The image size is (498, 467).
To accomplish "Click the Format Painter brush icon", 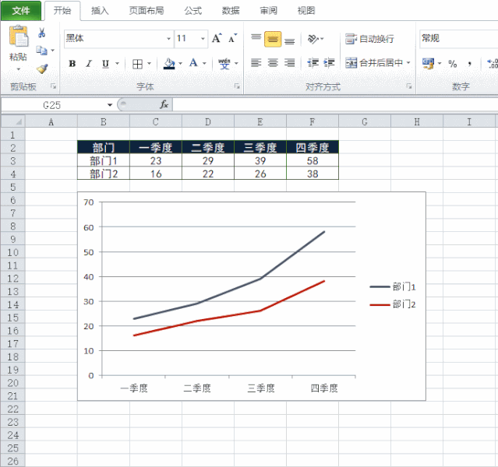I will point(42,68).
